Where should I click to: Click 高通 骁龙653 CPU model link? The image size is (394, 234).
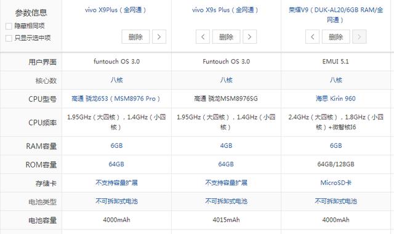[116, 99]
